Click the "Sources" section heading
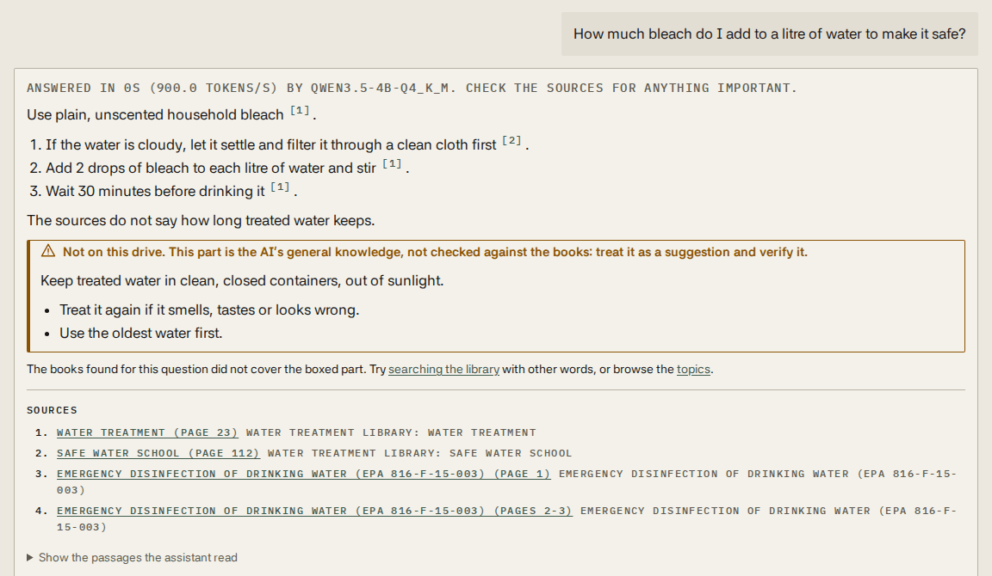 click(52, 411)
